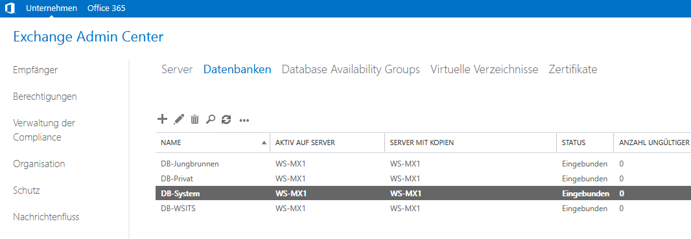Open Berechtigungen in sidebar

(45, 97)
